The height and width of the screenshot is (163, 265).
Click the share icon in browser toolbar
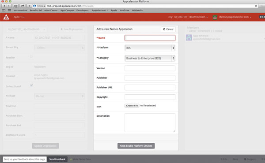click(23, 6)
